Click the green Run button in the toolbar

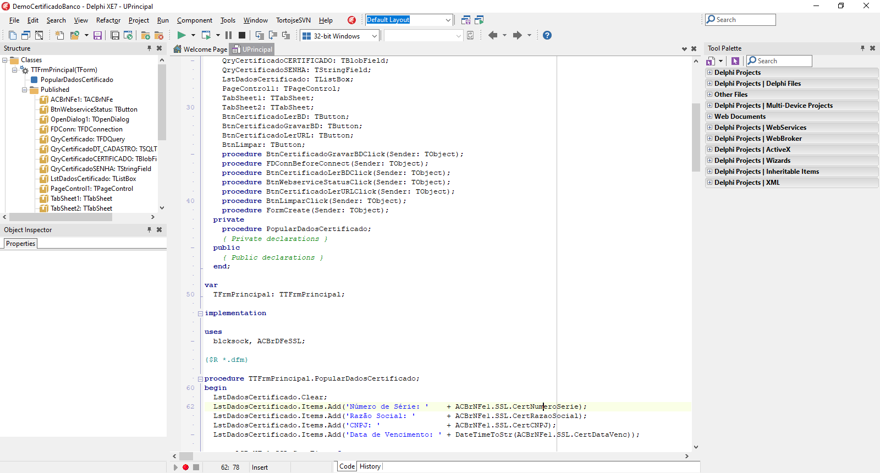181,35
